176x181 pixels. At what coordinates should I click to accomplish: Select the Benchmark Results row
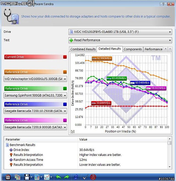[86, 145]
